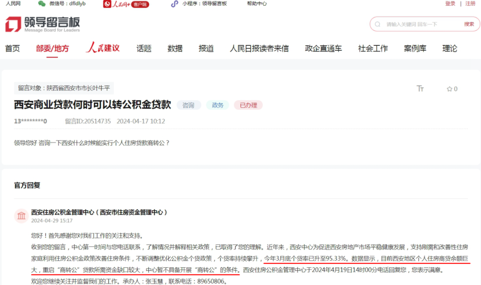481x285 pixels.
Task: Click the 官方回复 heading
Action: (x=27, y=185)
